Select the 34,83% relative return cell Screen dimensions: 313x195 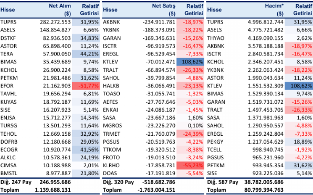tap(86, 38)
